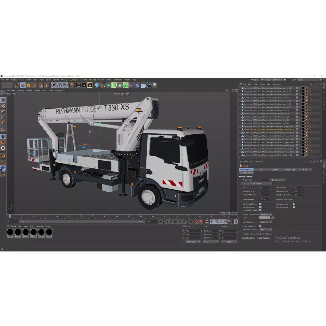Click the green MoGraph Cloner icon

tap(126, 85)
